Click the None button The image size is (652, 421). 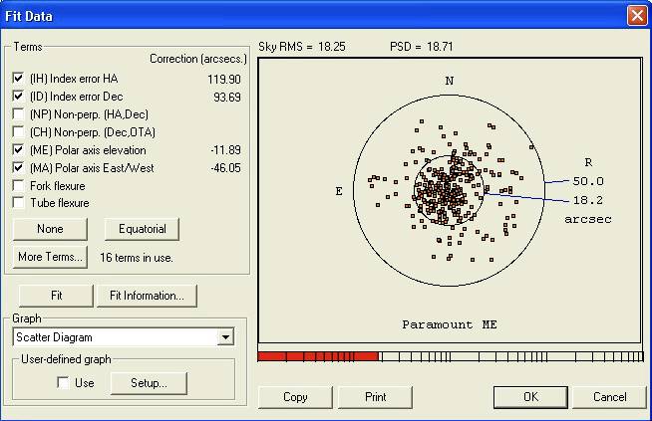(50, 229)
